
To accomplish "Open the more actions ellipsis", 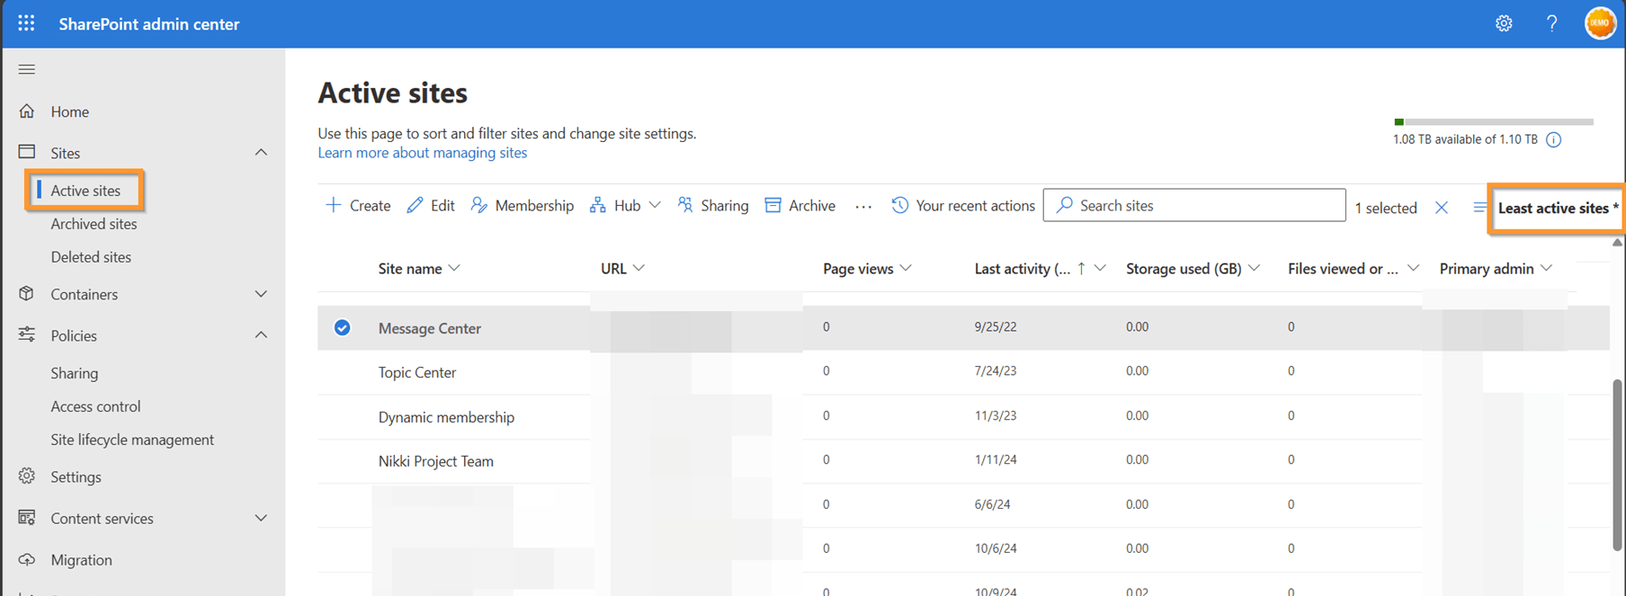I will 863,207.
